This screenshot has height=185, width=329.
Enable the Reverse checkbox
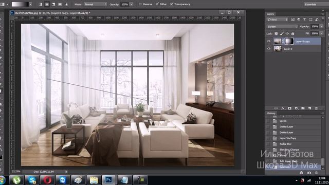140,4
